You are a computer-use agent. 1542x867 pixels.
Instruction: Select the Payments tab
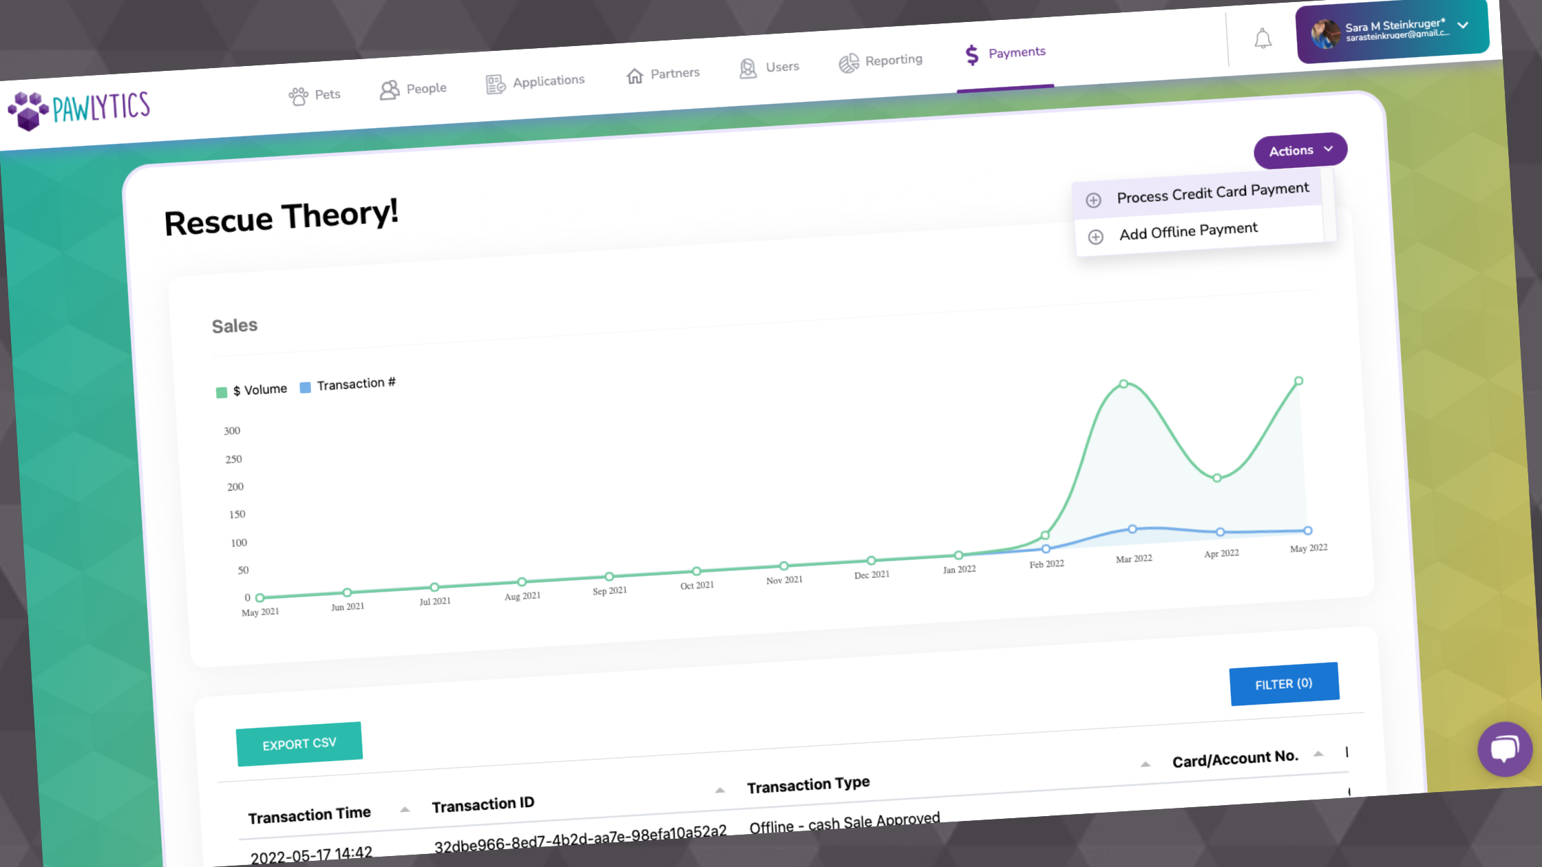tap(1005, 54)
